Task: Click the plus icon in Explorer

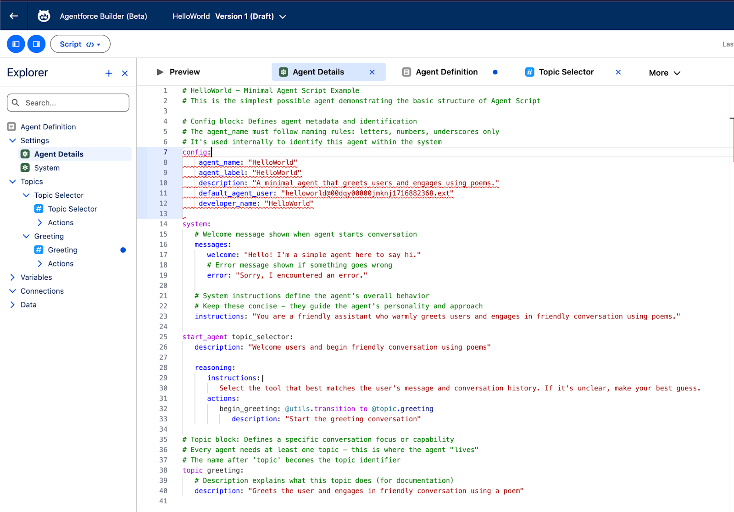Action: tap(109, 73)
